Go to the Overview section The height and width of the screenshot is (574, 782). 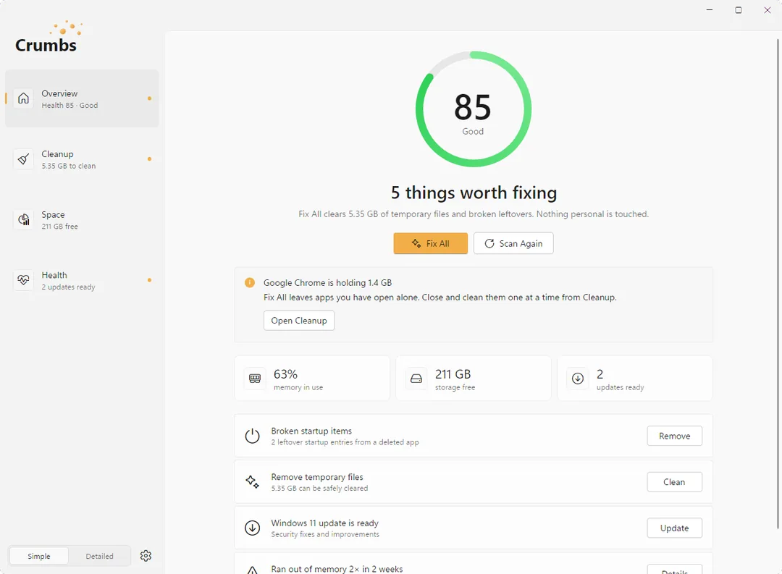[83, 98]
